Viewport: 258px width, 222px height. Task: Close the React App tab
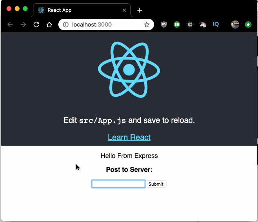124,10
